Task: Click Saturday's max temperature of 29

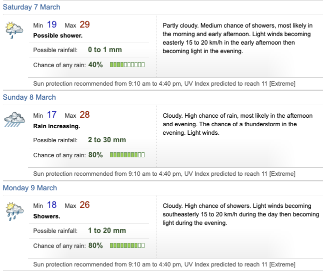Action: 84,25
